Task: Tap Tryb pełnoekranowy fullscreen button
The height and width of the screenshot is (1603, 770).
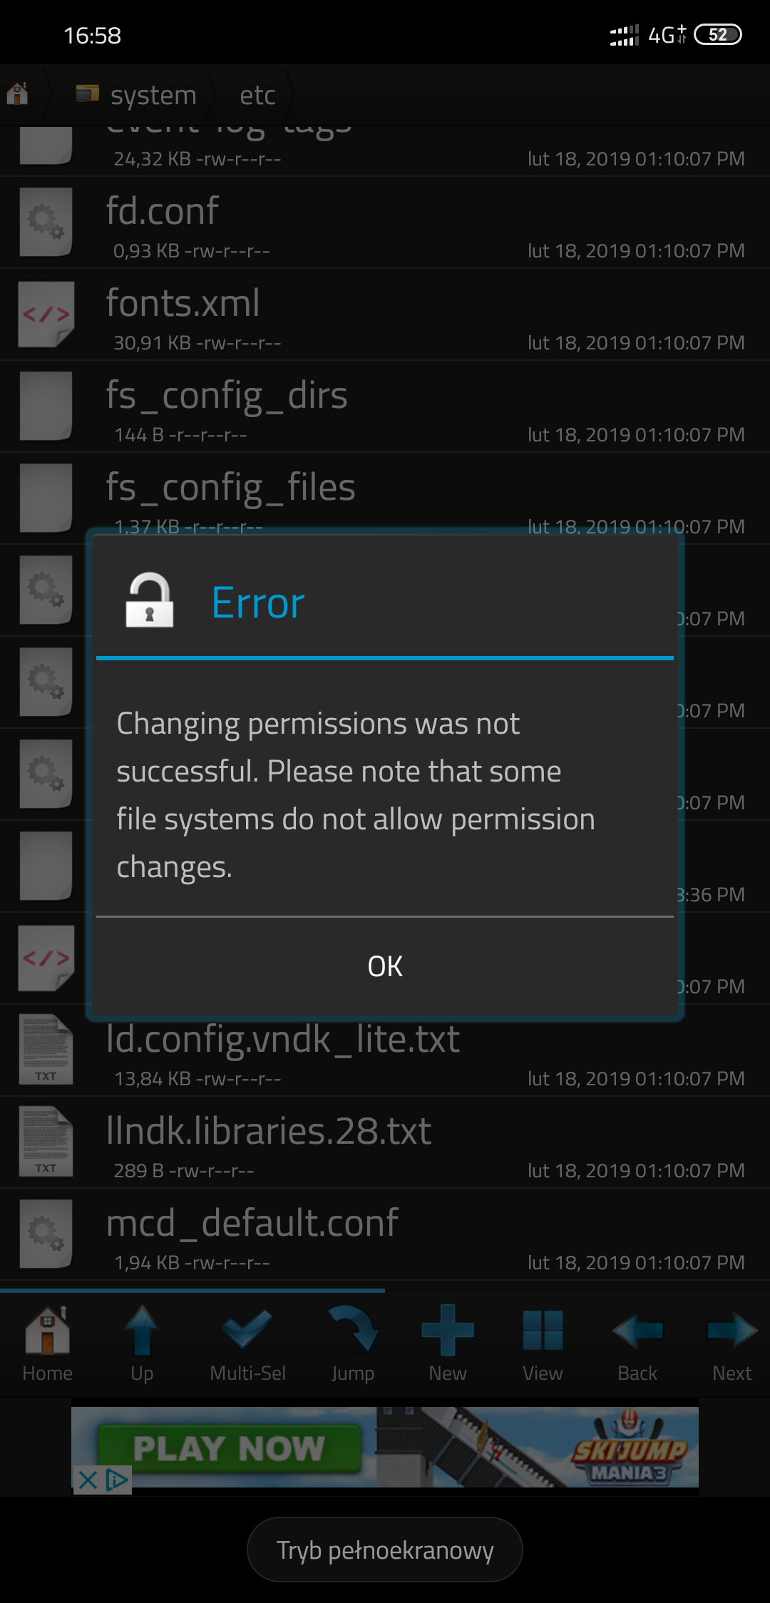Action: (385, 1550)
